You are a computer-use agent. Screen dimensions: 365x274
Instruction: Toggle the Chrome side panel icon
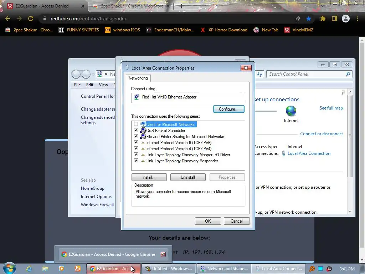(x=334, y=19)
